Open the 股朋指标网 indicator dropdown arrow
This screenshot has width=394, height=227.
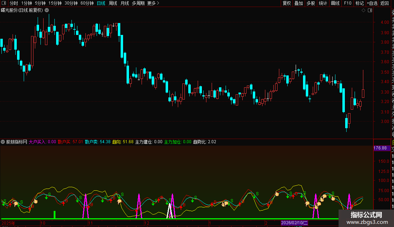click(3, 142)
